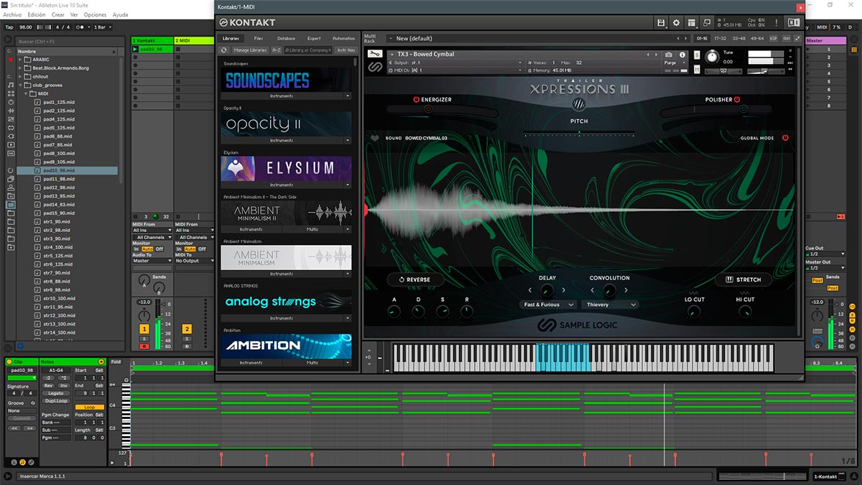Viewport: 862px width, 485px height.
Task: Open convolution Thievery dropdown
Action: pyautogui.click(x=610, y=305)
